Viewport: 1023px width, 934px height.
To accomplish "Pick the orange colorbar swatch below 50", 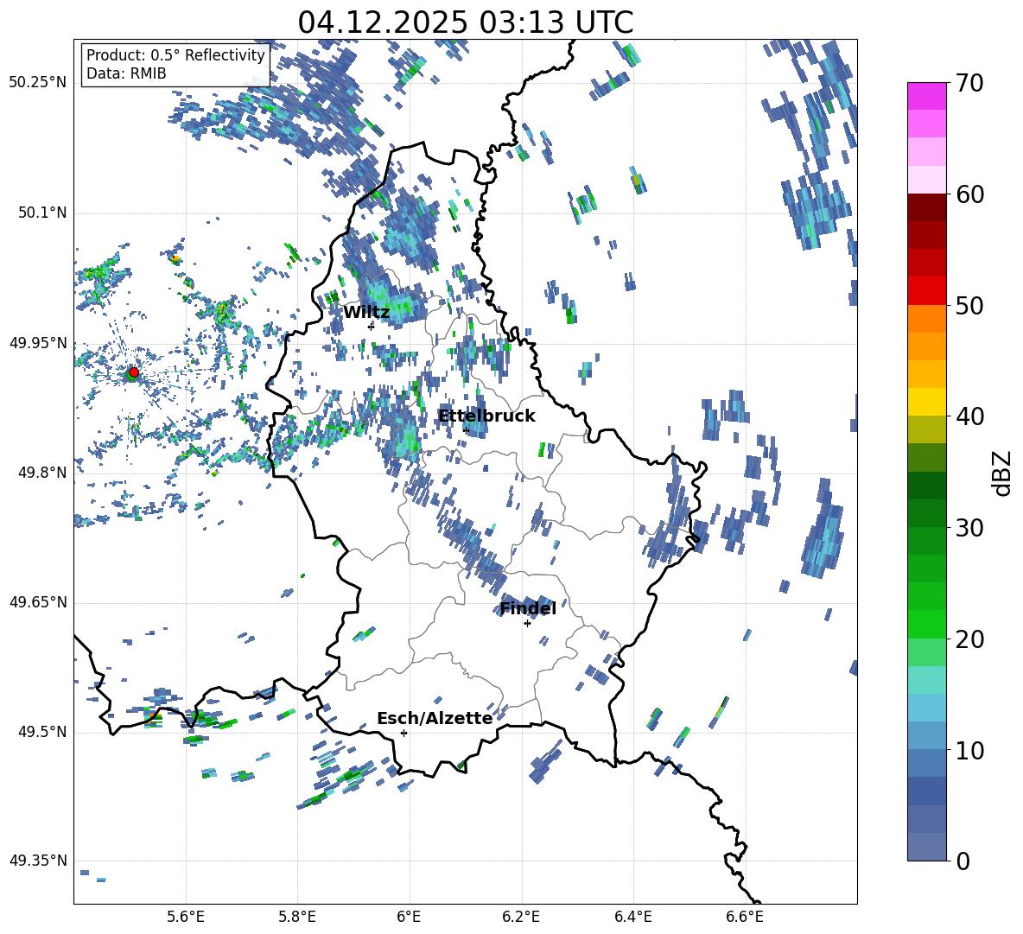I will click(927, 319).
